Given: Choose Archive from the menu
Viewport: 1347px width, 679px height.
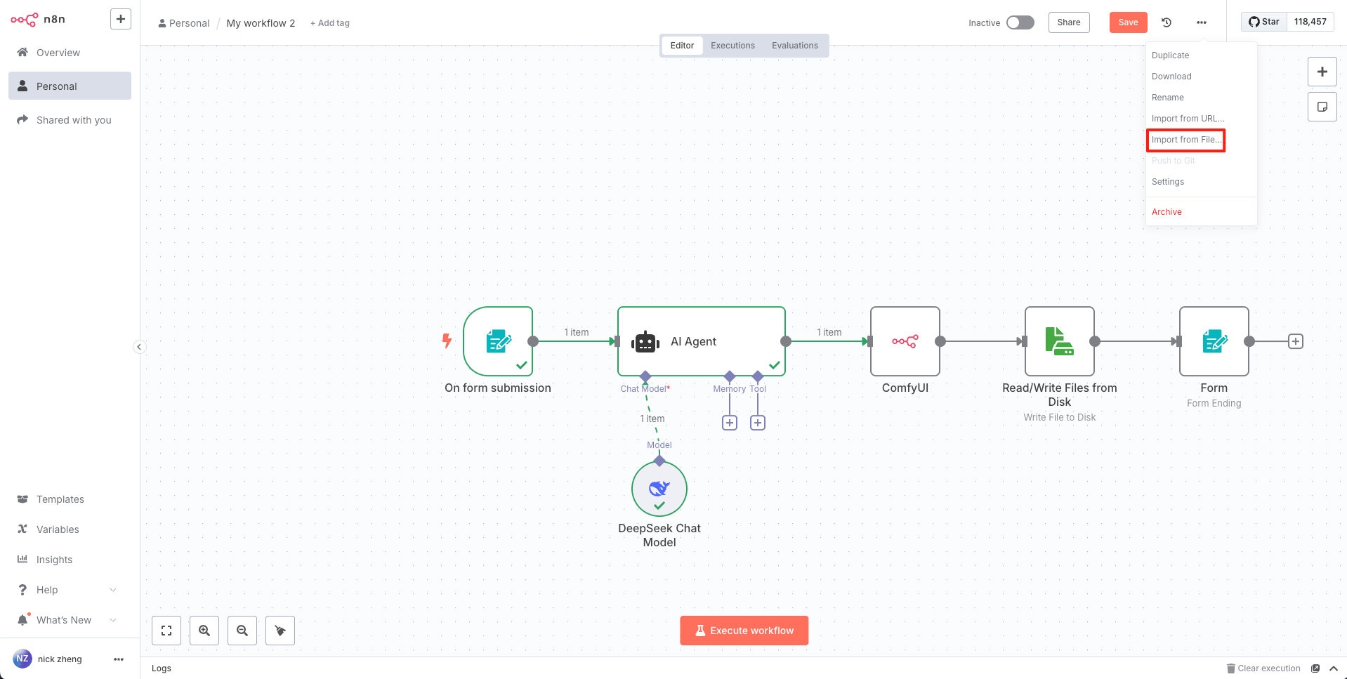Looking at the screenshot, I should click(x=1201, y=212).
